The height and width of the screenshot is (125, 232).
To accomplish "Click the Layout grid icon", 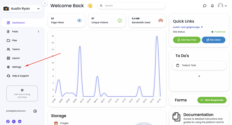I will click(8, 58).
